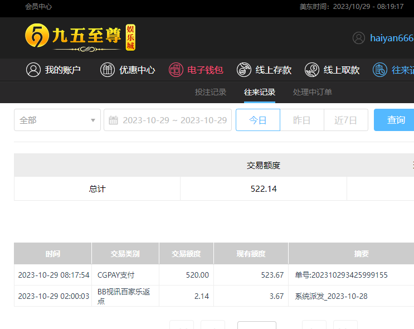The image size is (414, 329).
Task: Click the 电子钱包 wallet icon
Action: point(176,70)
